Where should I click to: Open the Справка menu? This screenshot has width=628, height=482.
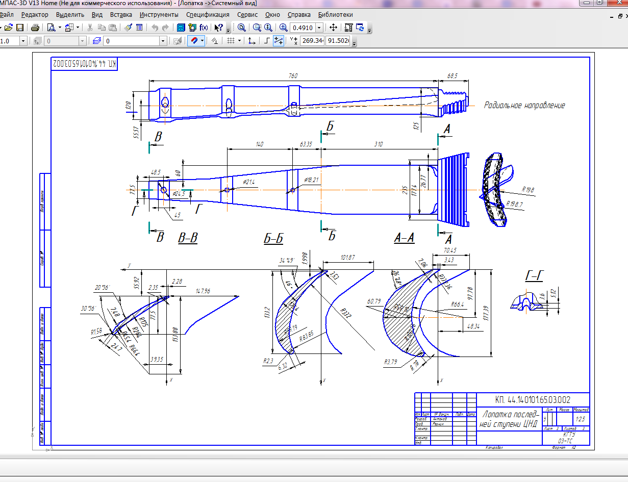[x=298, y=15]
